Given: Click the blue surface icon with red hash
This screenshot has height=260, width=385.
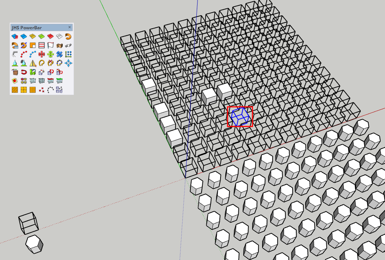Looking at the screenshot, I should (x=15, y=37).
